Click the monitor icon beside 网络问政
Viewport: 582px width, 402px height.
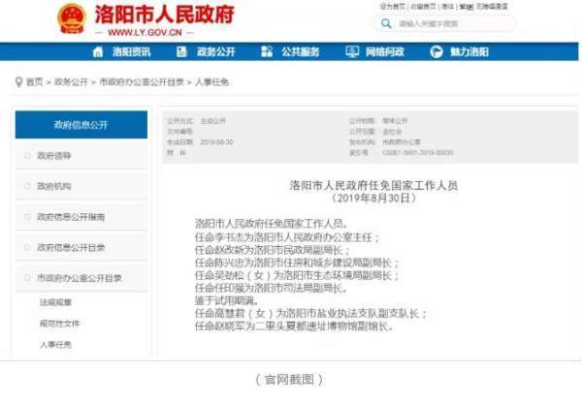(352, 52)
